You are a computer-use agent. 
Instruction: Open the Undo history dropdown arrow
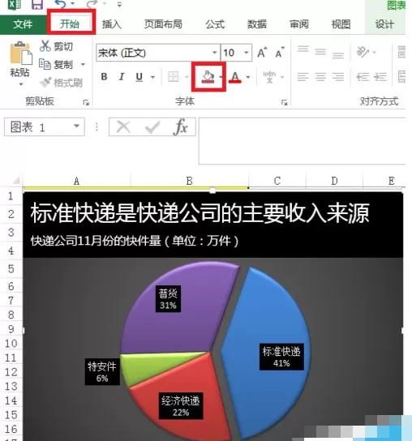pos(73,4)
